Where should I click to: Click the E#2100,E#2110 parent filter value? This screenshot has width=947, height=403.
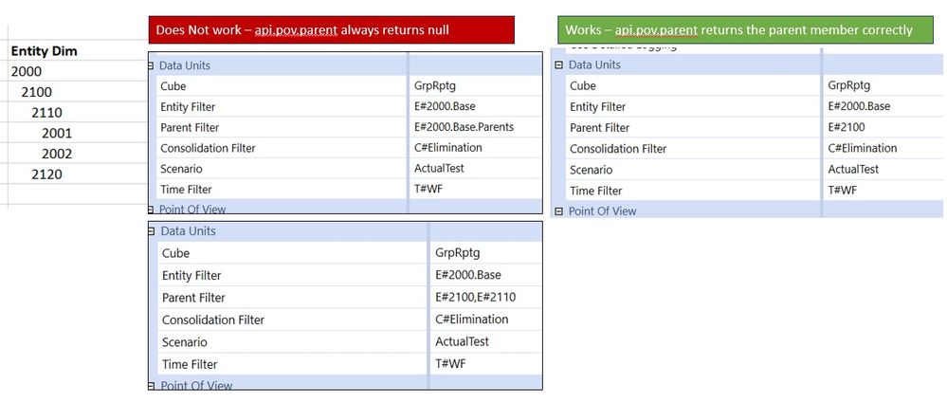pyautogui.click(x=475, y=297)
